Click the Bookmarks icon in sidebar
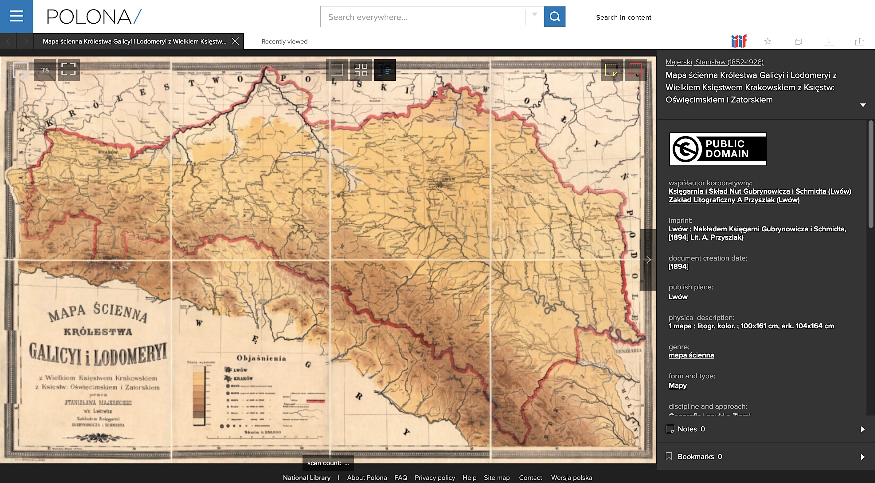The height and width of the screenshot is (483, 875). pos(669,456)
